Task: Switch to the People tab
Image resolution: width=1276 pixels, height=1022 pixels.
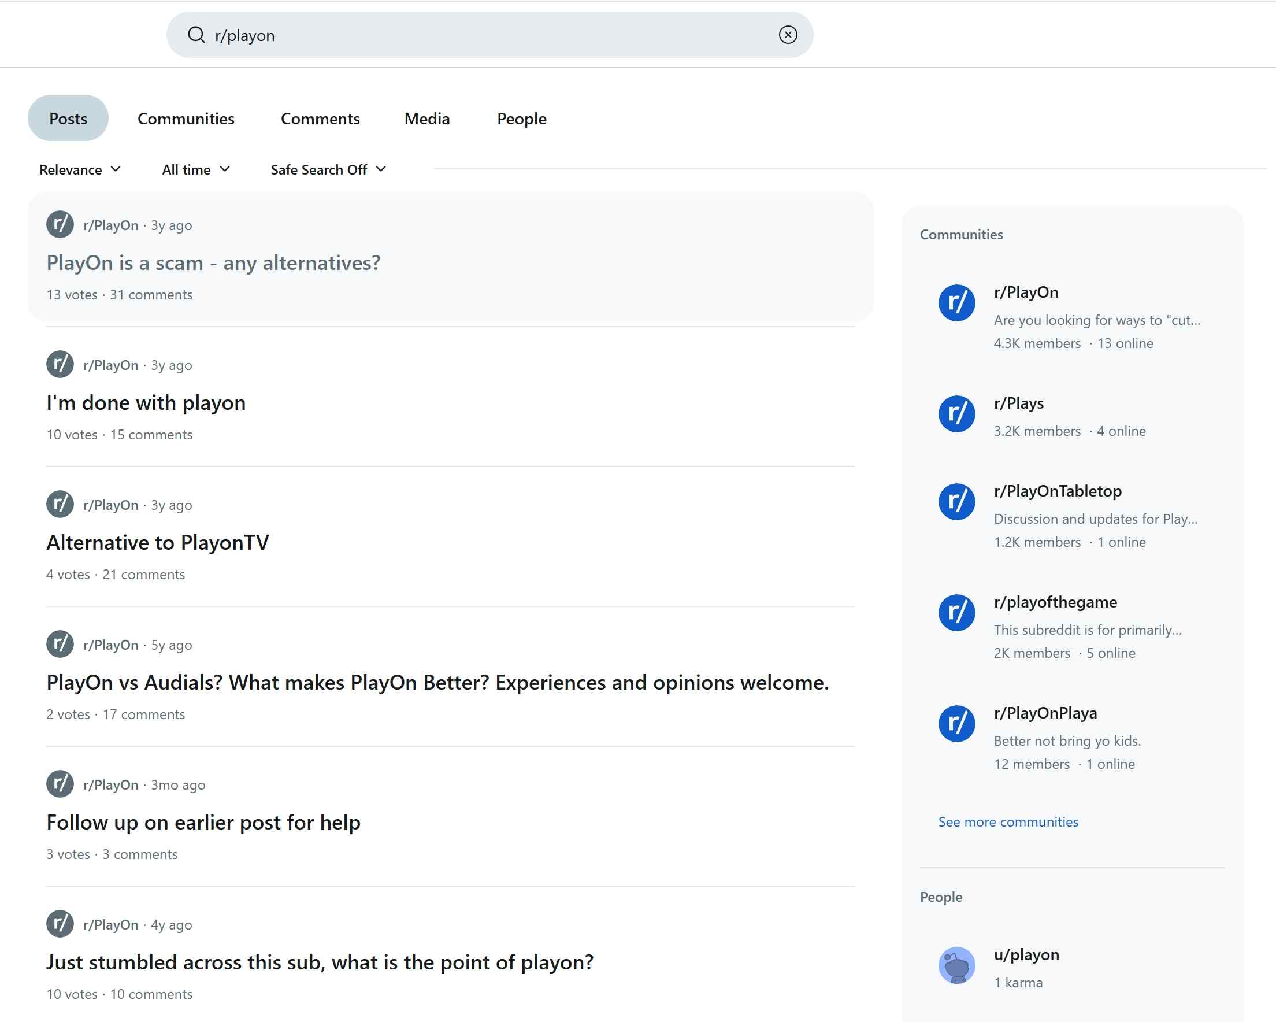Action: point(521,119)
